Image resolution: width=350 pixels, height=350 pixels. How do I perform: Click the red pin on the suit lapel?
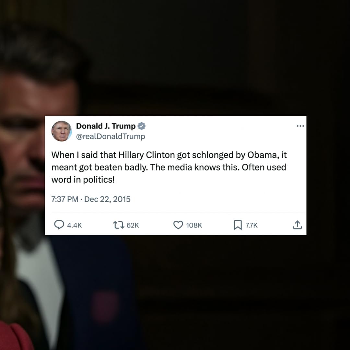(105, 307)
